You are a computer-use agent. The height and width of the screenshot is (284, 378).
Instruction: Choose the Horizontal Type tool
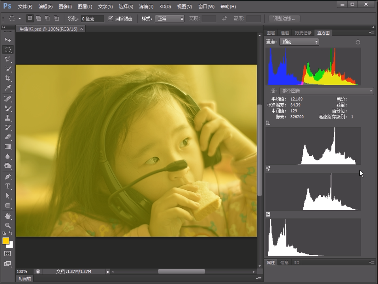[8, 186]
